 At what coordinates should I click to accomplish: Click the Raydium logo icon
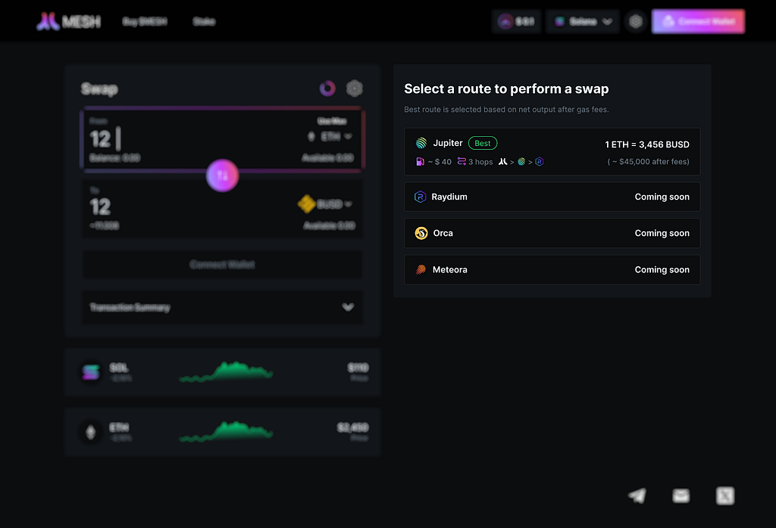(x=420, y=197)
